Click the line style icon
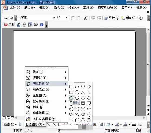This screenshot has width=151, height=133. coord(134,124)
